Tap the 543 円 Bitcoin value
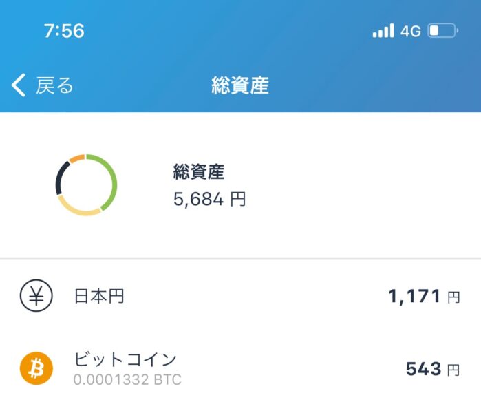481x413 pixels. click(x=433, y=369)
